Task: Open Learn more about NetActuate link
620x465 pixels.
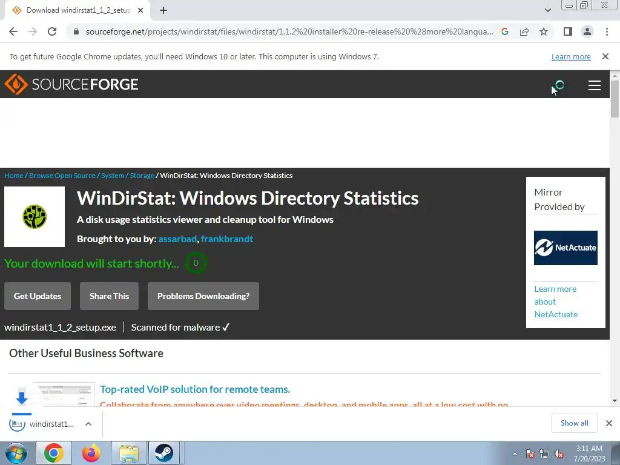Action: 556,302
